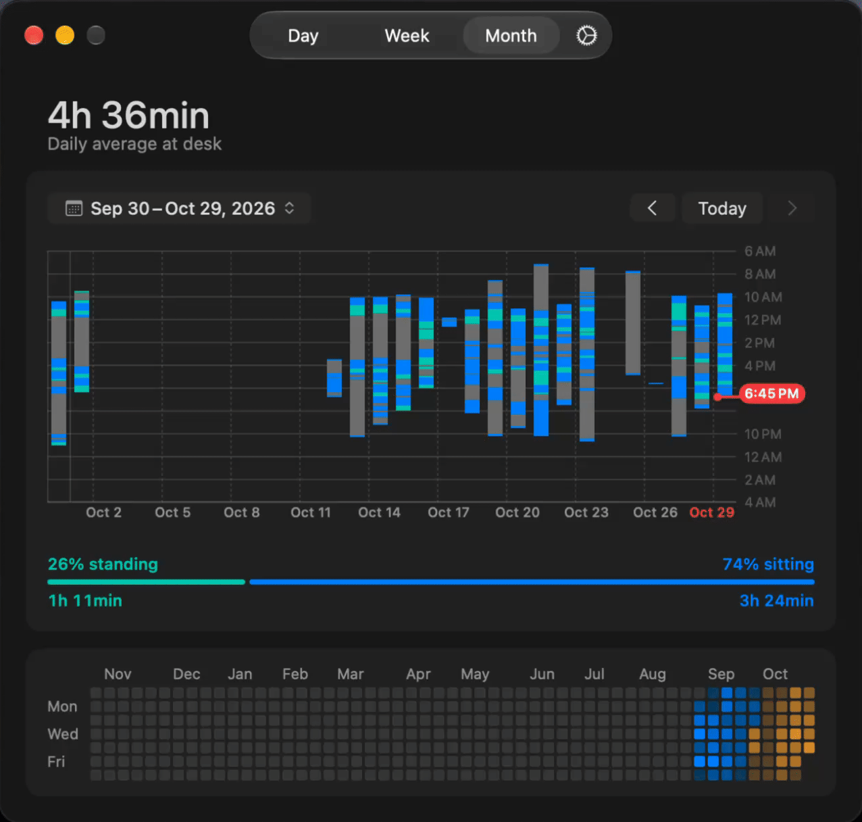The height and width of the screenshot is (822, 862).
Task: Click the 12 PM time axis label
Action: click(763, 320)
